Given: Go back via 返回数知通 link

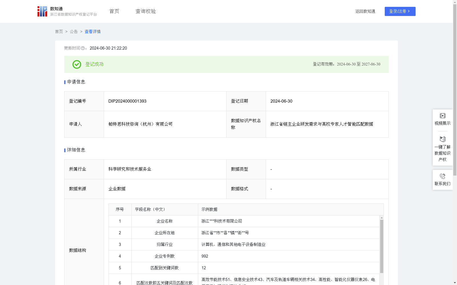Looking at the screenshot, I should [x=365, y=11].
